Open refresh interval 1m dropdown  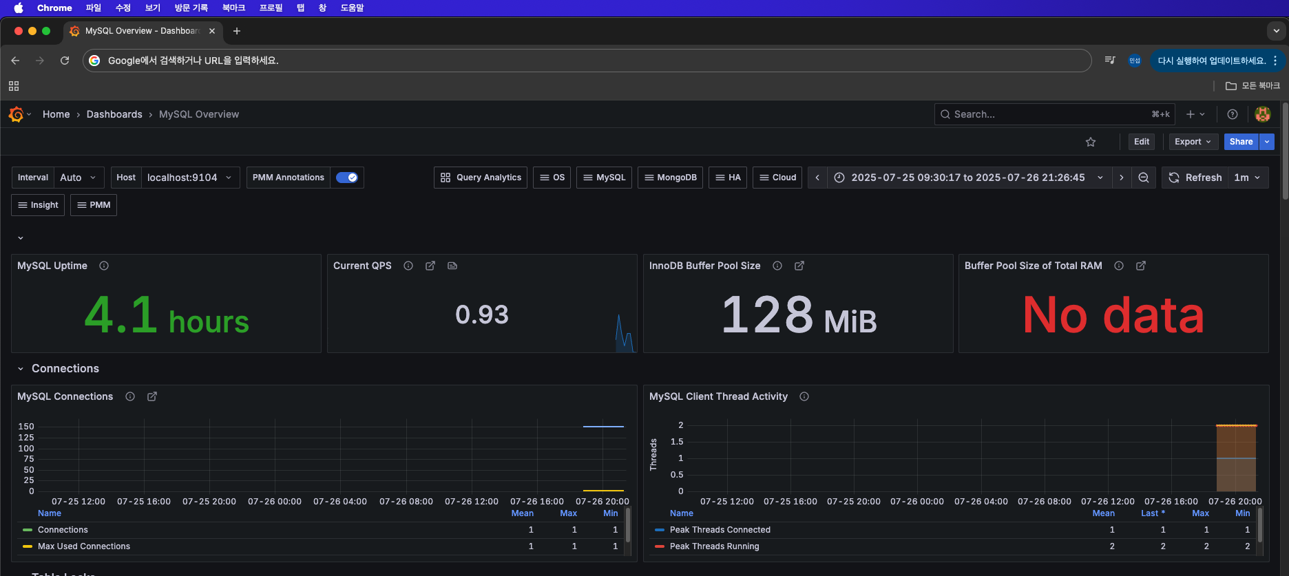(x=1248, y=178)
